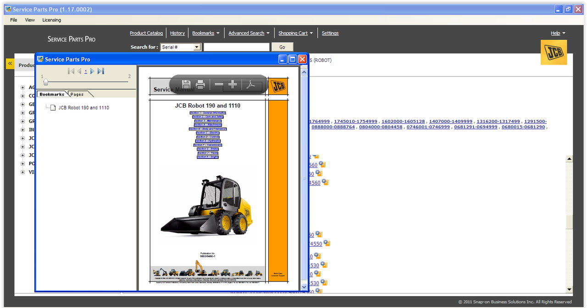The width and height of the screenshot is (587, 308).
Task: Select the JCB Robot 190 and 1110 bookmark
Action: click(x=83, y=108)
